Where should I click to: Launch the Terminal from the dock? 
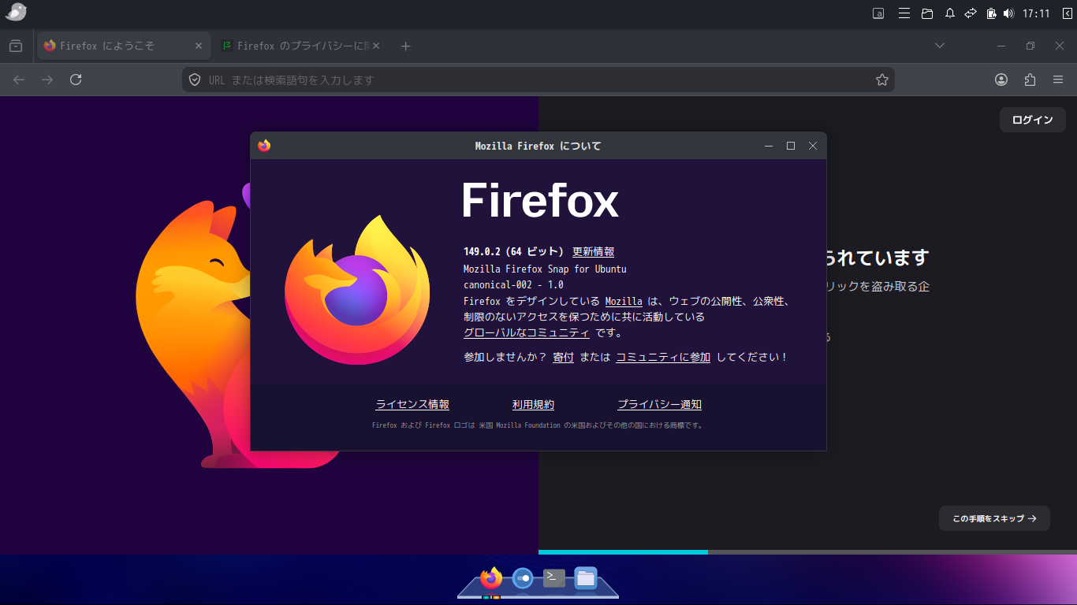coord(554,578)
